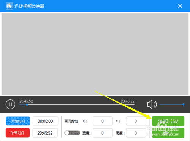Toggle the 画面剪切 crop switch

(x=72, y=133)
